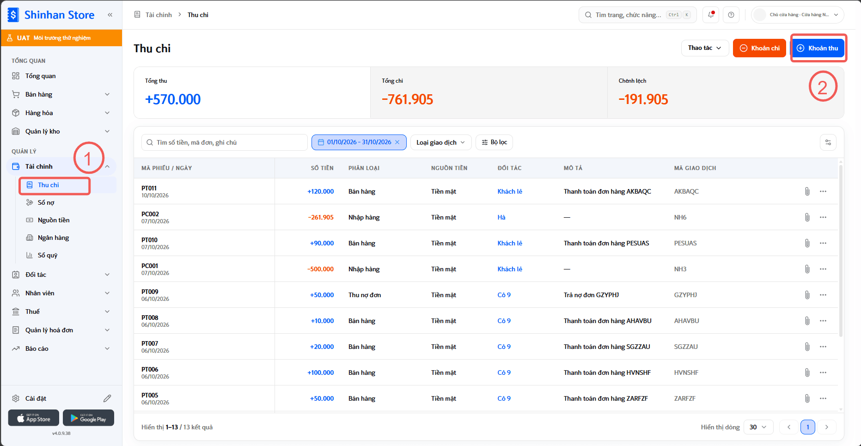Click the amount, code, note search field
The image size is (861, 446).
pyautogui.click(x=225, y=142)
